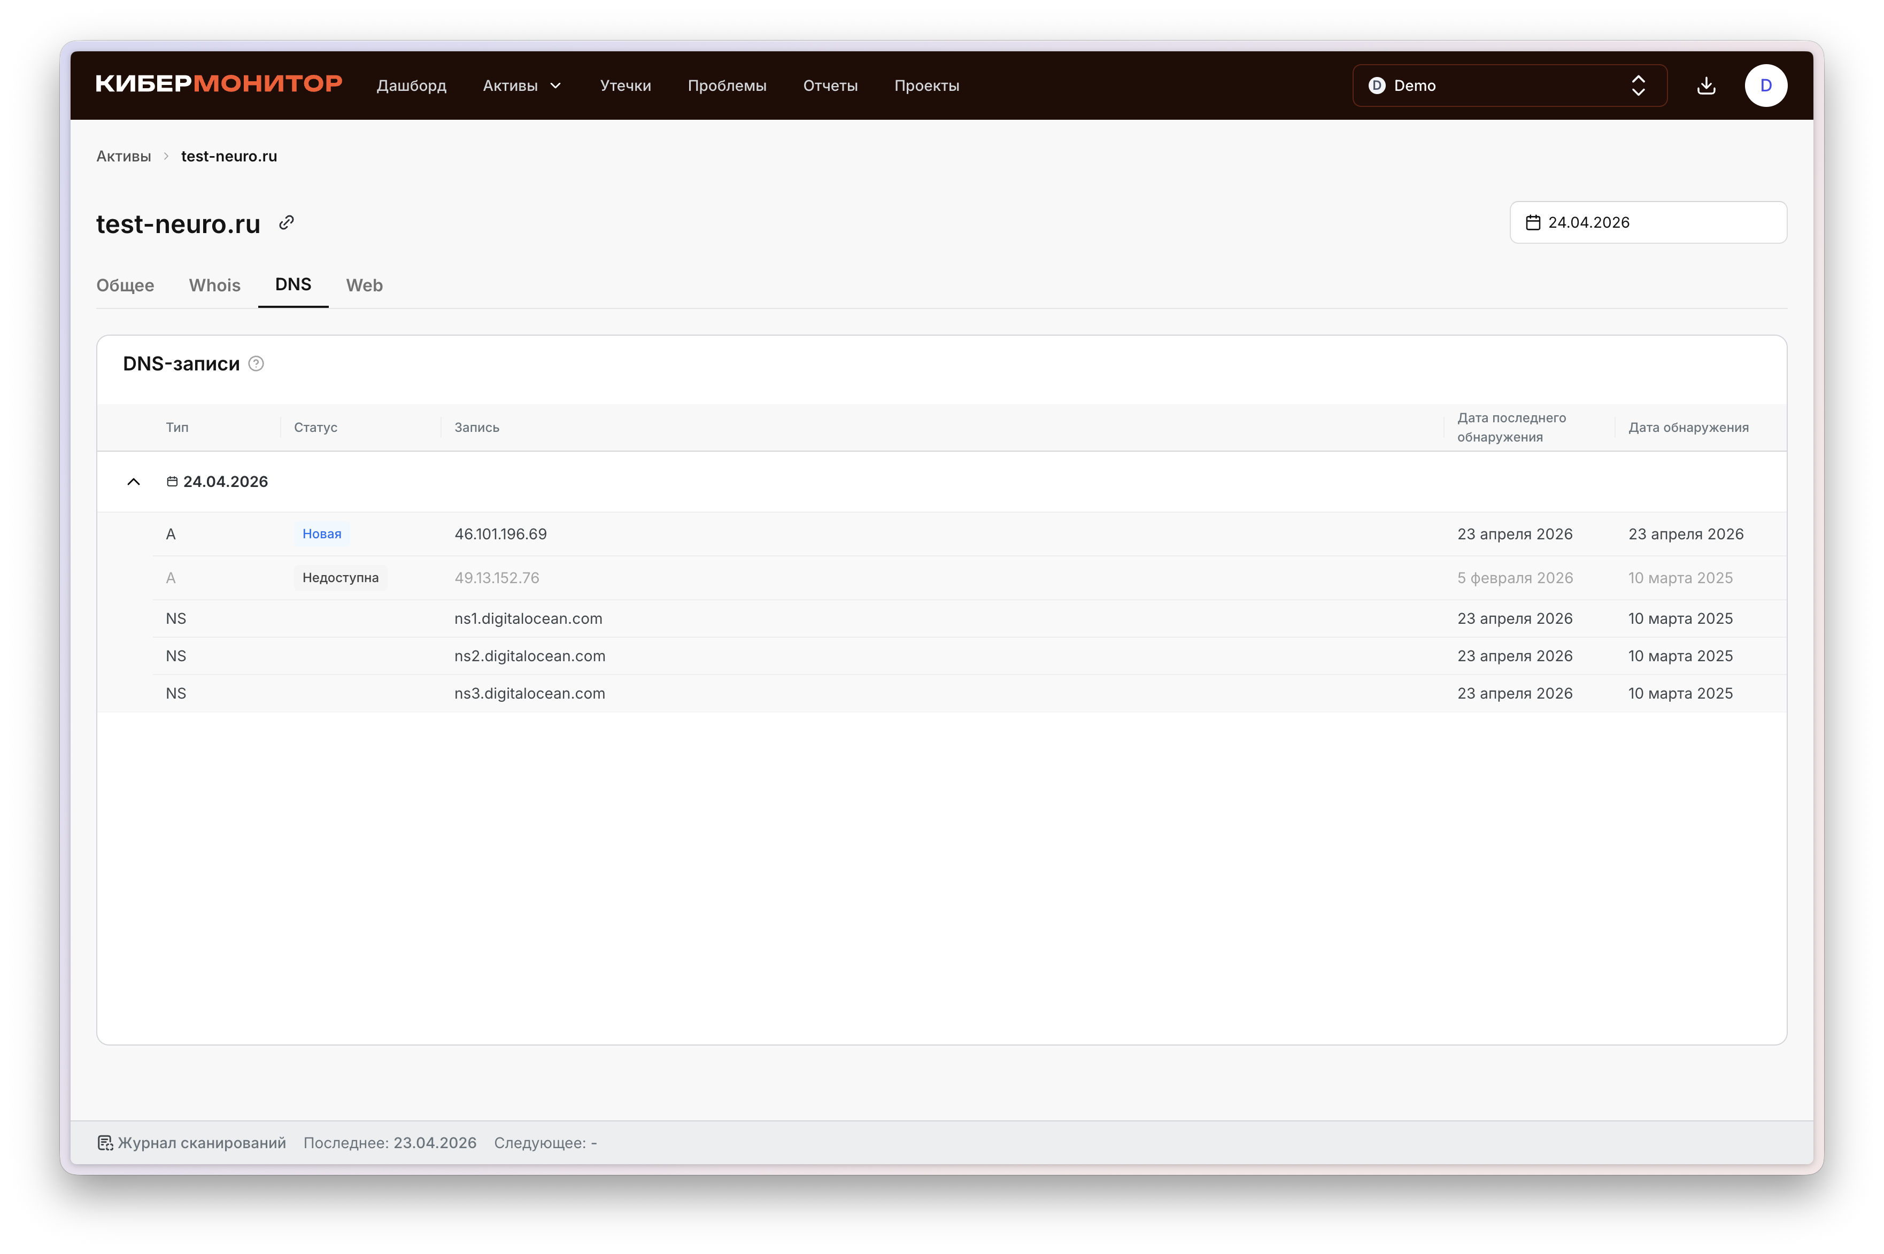Switch to the Web tab

[x=364, y=285]
